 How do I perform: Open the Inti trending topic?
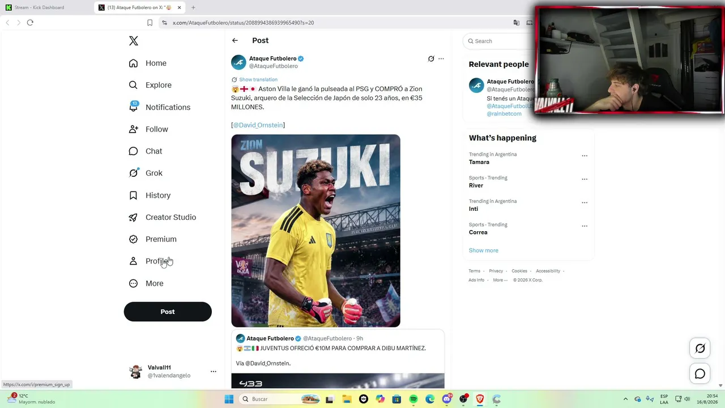point(474,209)
